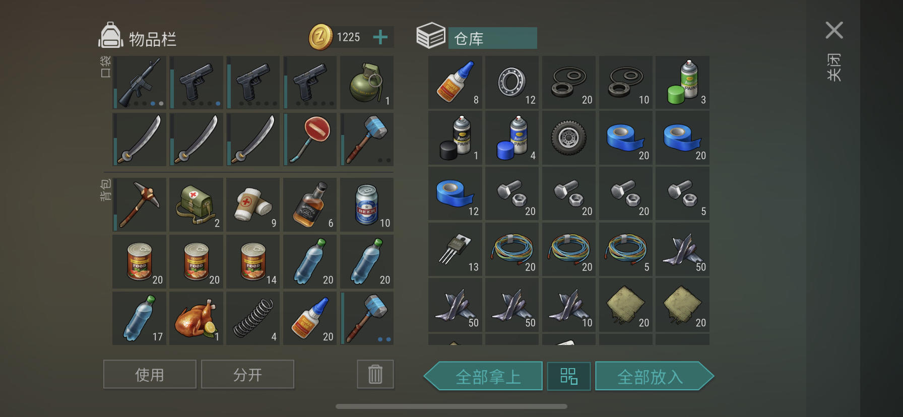Click the trash can delete button

click(375, 374)
